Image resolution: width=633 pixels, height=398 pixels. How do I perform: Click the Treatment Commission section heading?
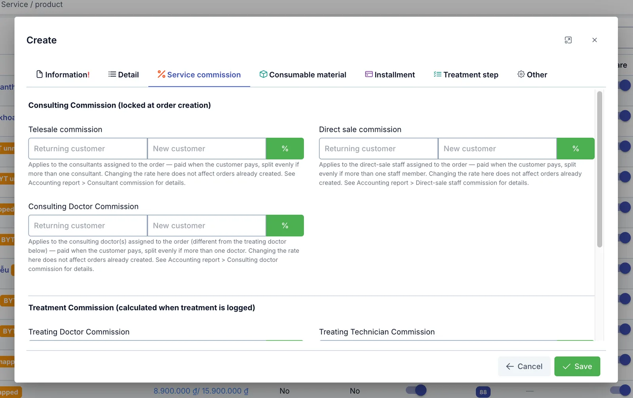[x=142, y=308]
